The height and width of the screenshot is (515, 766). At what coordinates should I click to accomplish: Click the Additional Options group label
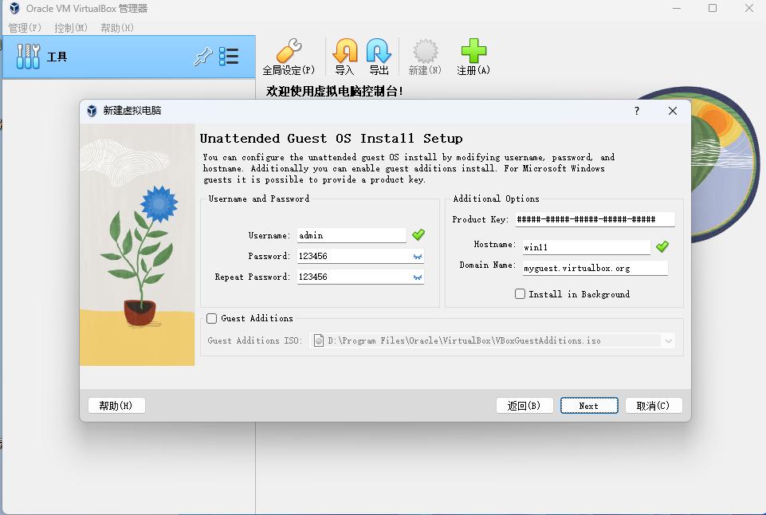tap(496, 199)
